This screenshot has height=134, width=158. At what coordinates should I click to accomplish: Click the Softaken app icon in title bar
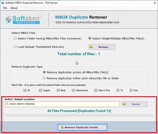[3, 3]
